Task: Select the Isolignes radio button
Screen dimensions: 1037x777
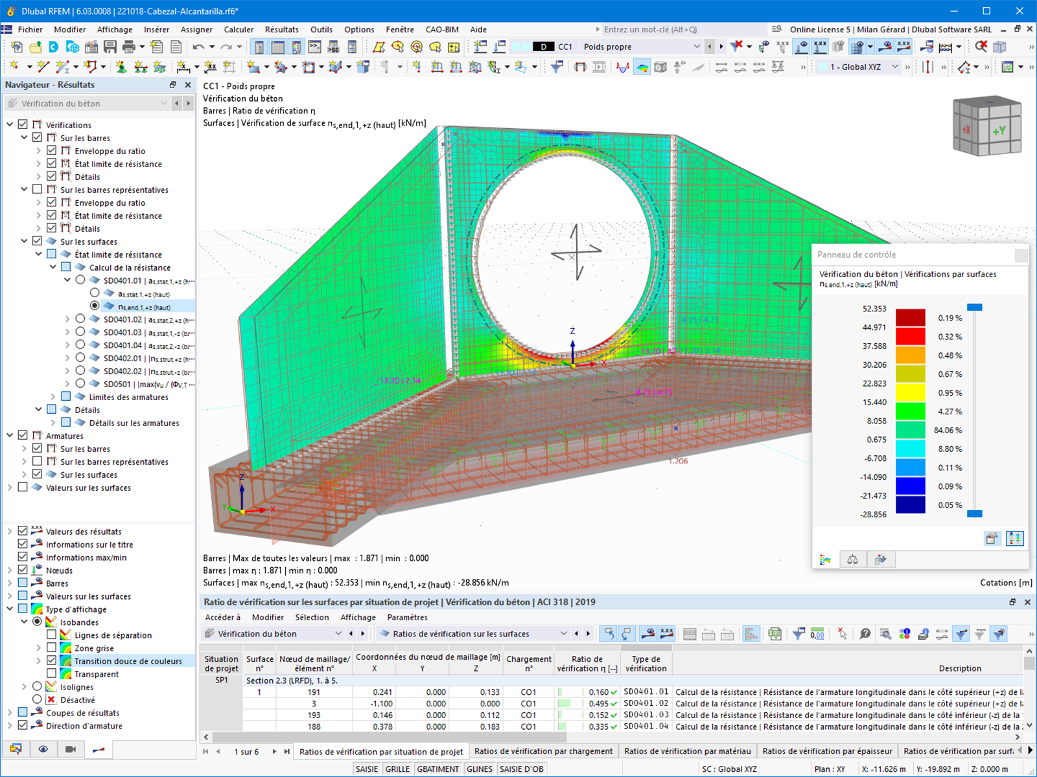Action: point(37,686)
